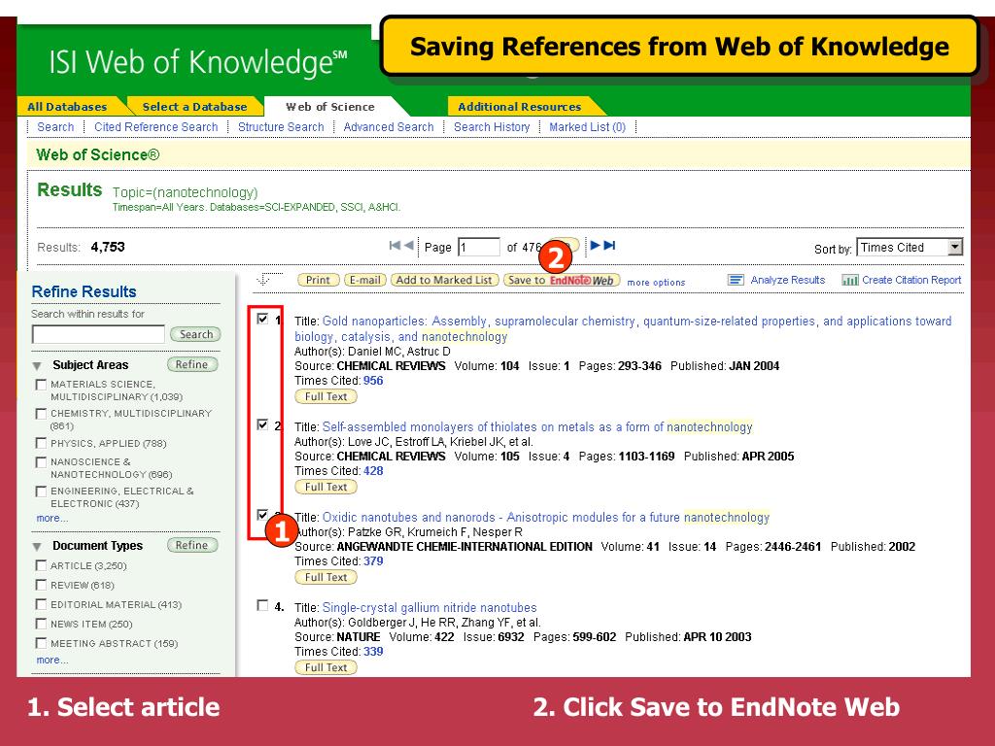Tick the News Item document type

(41, 624)
